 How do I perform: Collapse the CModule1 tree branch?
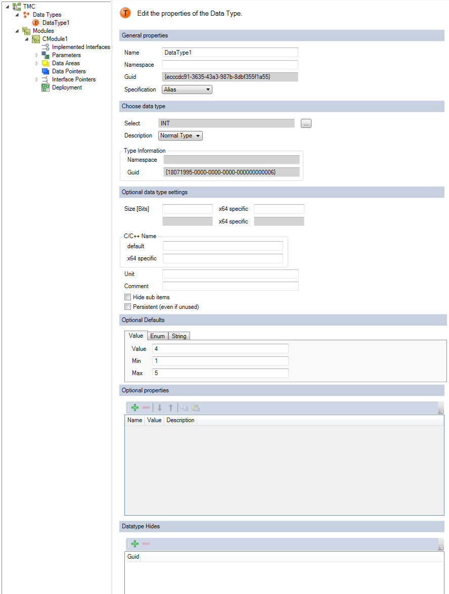click(26, 39)
